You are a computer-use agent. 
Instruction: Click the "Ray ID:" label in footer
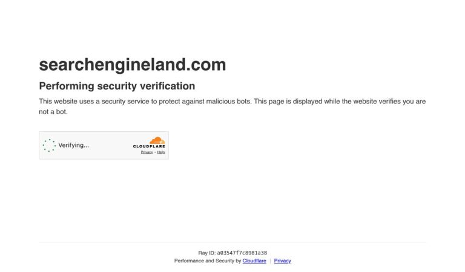[206, 253]
